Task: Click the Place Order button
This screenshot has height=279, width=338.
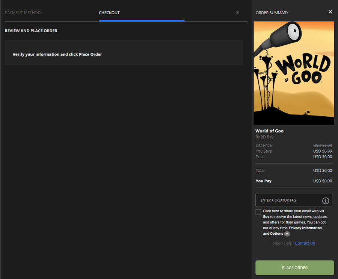Action: [x=295, y=268]
